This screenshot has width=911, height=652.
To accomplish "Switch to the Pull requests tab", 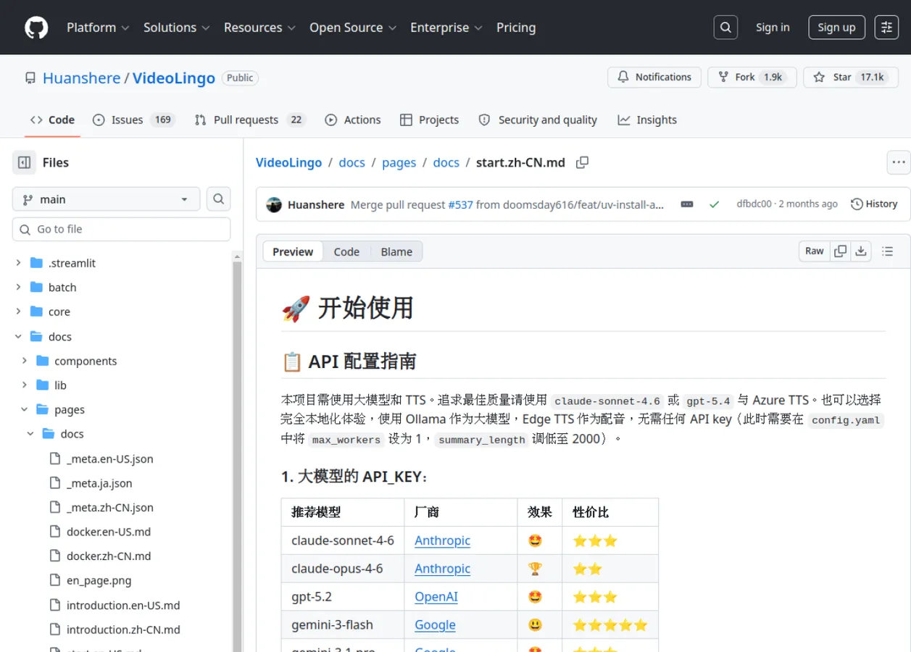I will click(x=250, y=120).
